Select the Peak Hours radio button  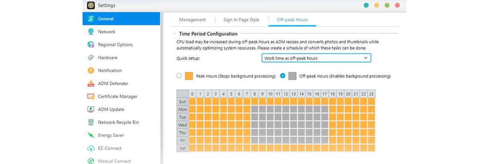[x=179, y=76]
